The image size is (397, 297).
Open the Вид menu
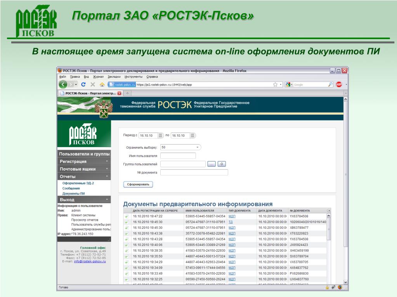click(x=86, y=77)
